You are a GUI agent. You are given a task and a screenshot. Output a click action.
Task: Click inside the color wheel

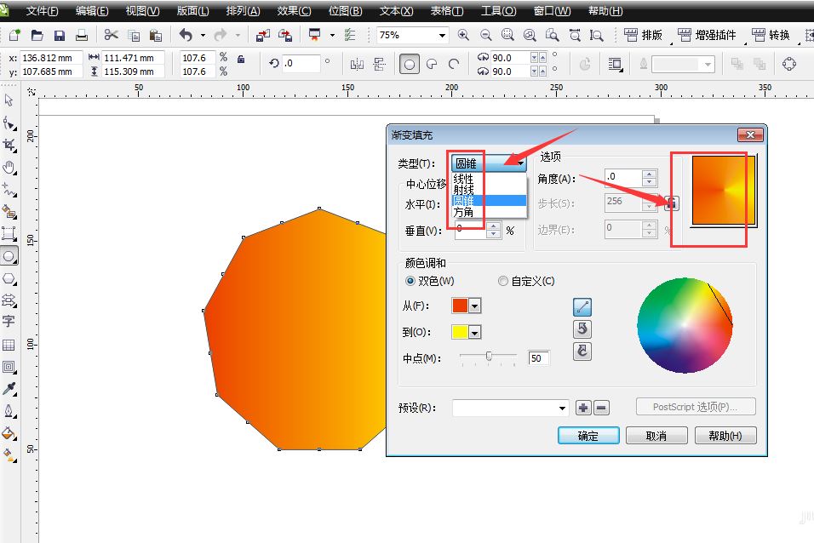tap(684, 323)
